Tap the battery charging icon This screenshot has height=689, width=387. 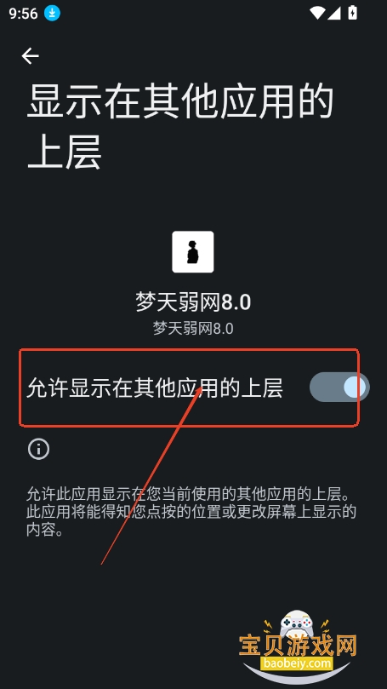(x=352, y=12)
